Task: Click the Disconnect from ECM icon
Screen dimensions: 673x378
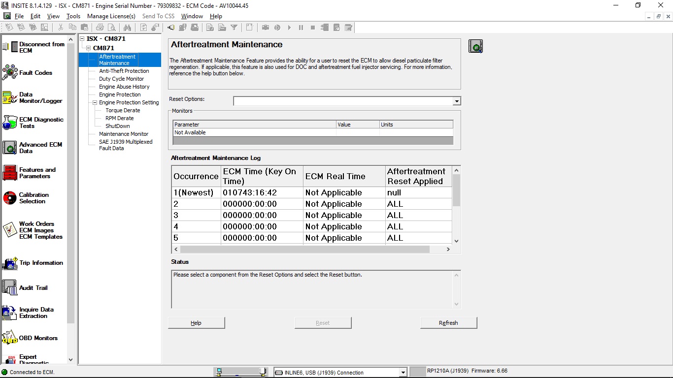Action: (x=10, y=47)
